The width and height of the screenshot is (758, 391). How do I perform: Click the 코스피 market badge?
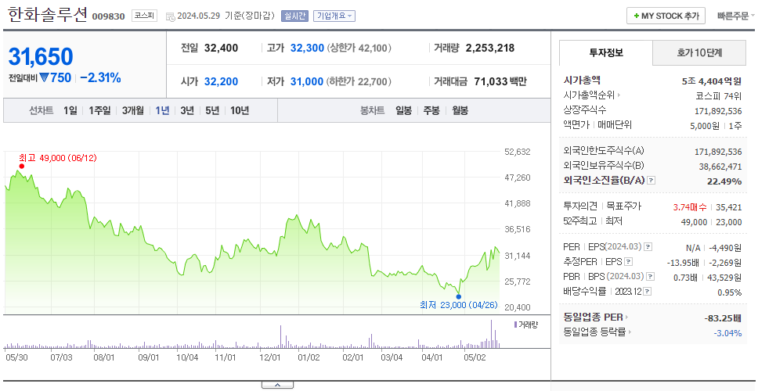144,16
